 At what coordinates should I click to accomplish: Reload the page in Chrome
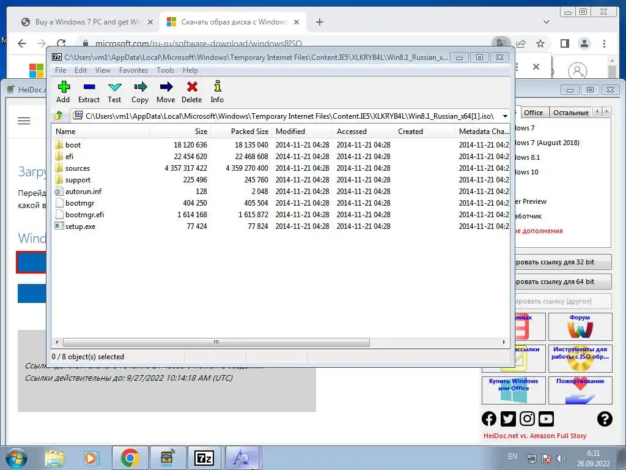click(x=61, y=43)
